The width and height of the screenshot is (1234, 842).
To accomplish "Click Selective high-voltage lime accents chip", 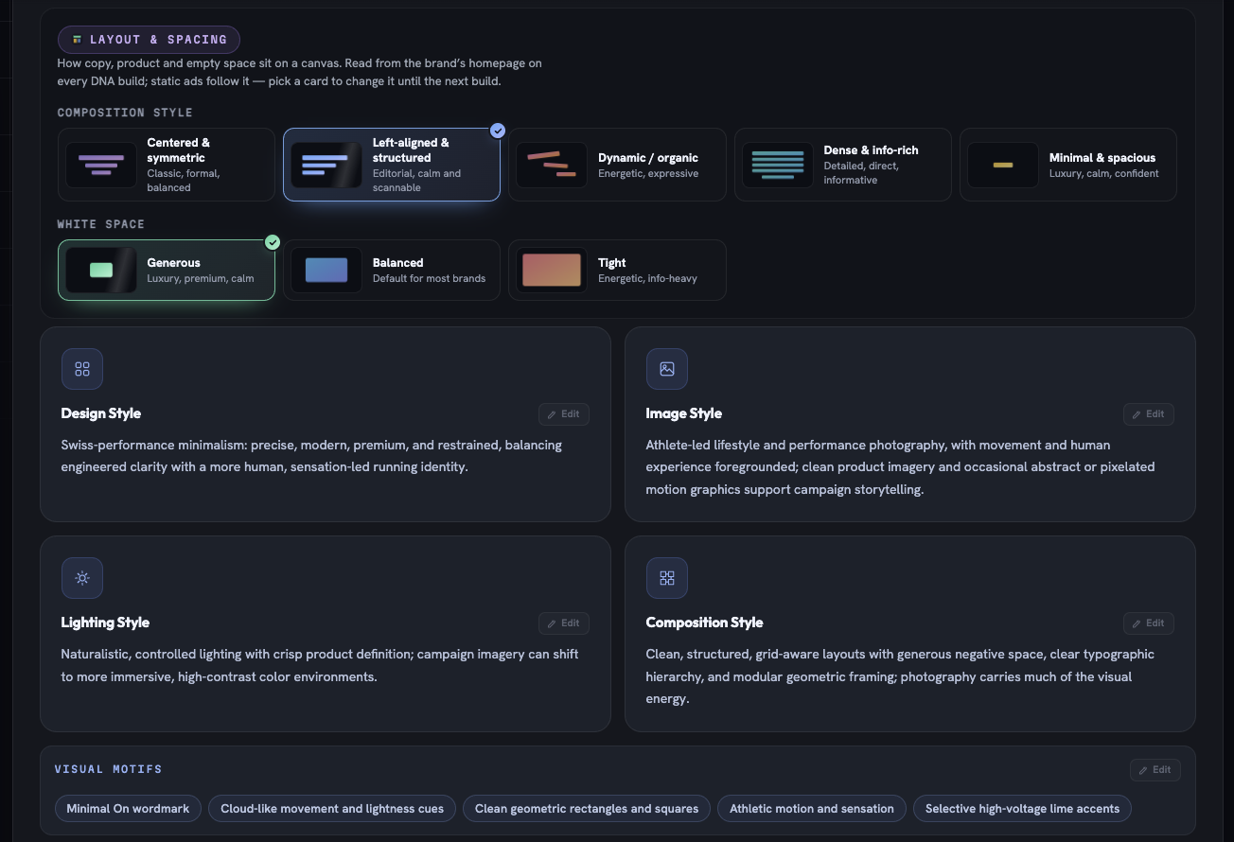I will coord(1022,808).
